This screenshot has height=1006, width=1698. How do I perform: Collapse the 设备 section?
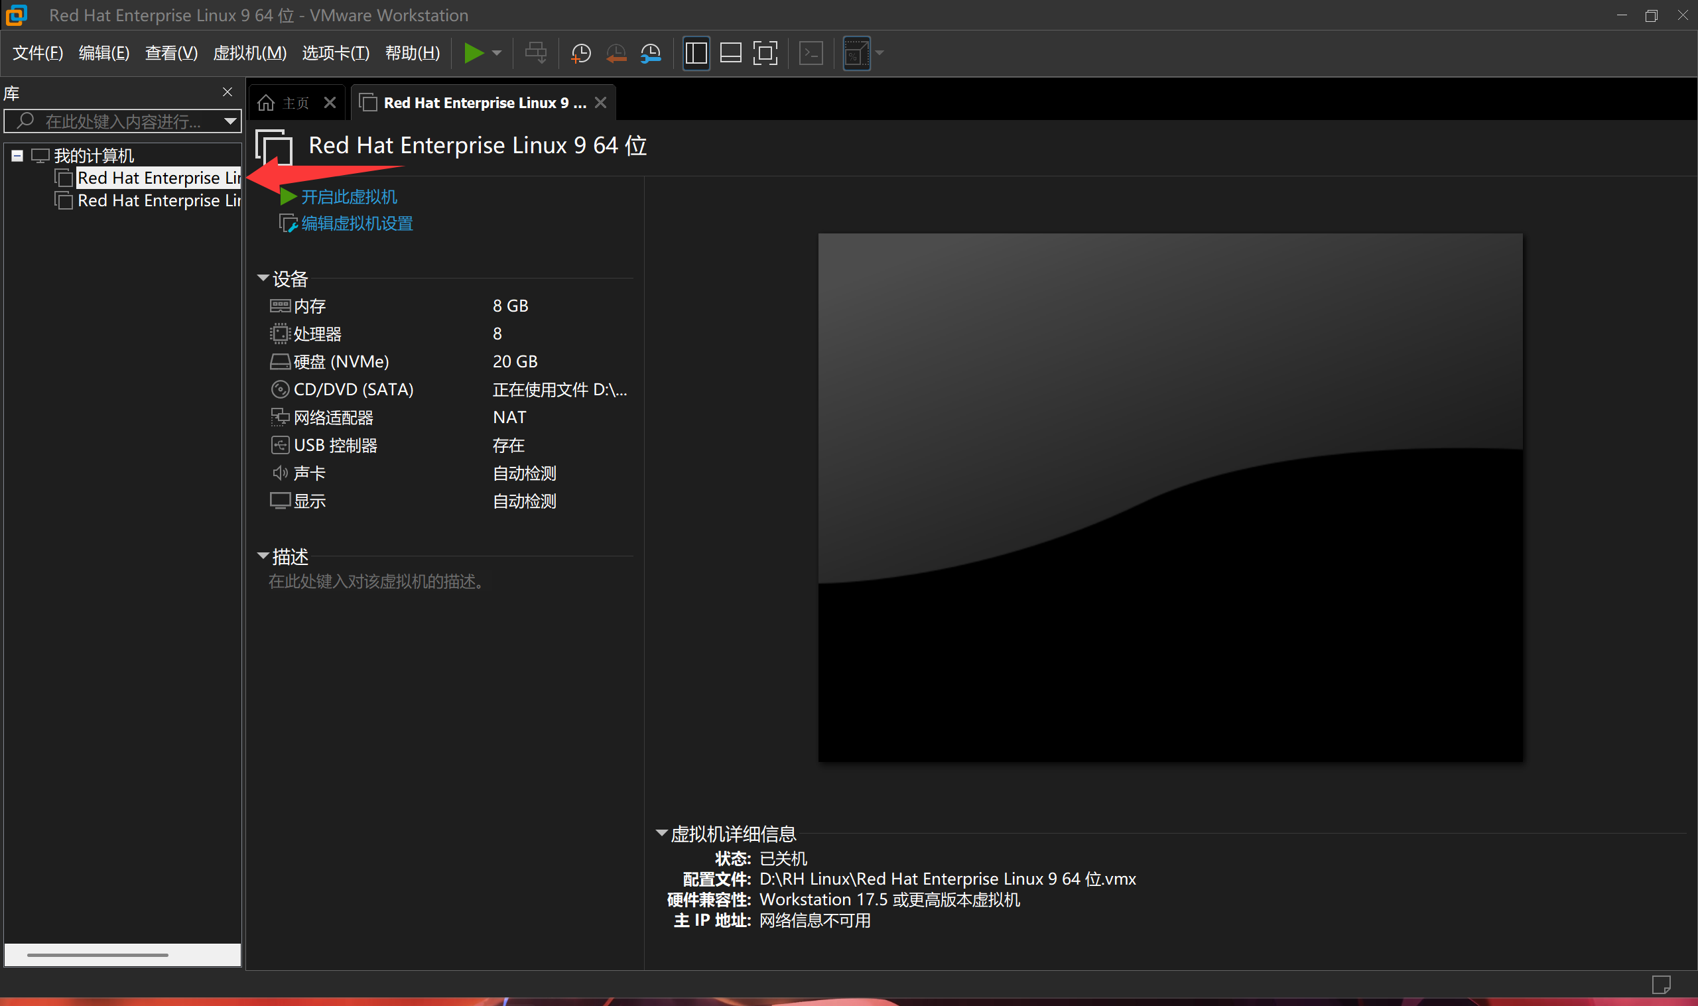point(263,278)
